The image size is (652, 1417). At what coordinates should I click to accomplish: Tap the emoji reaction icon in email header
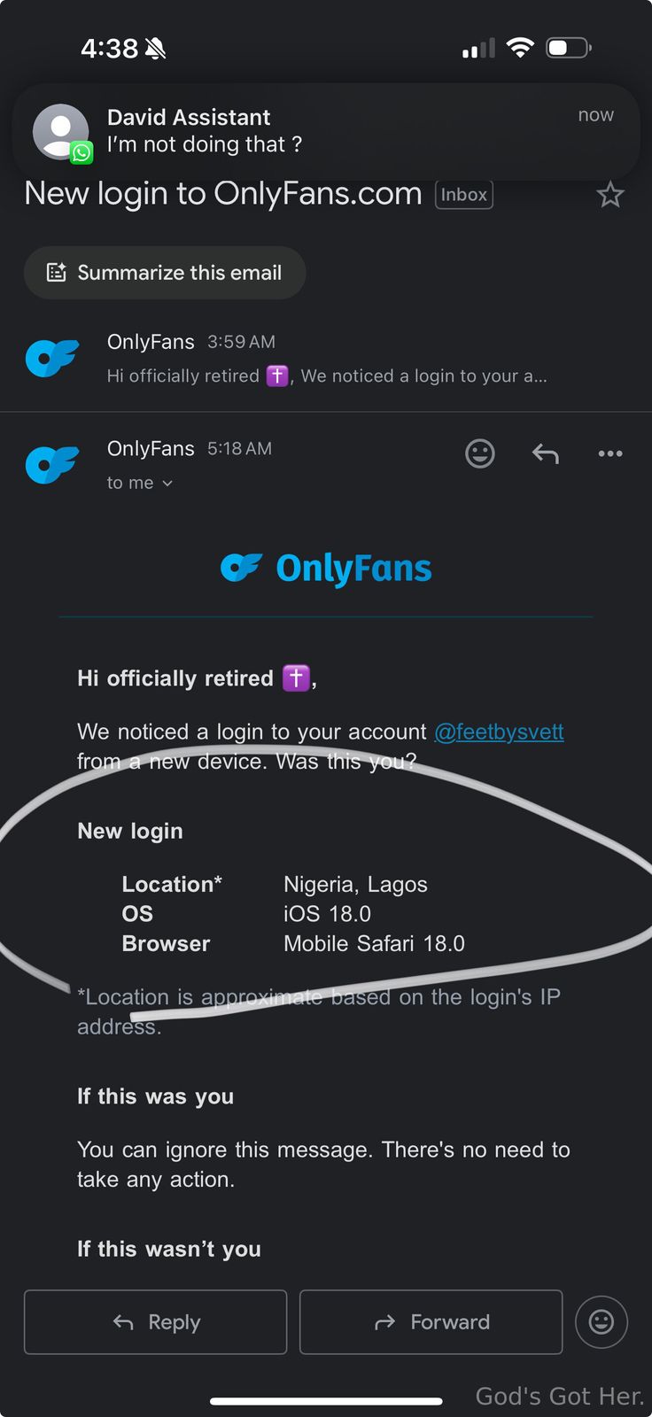480,453
